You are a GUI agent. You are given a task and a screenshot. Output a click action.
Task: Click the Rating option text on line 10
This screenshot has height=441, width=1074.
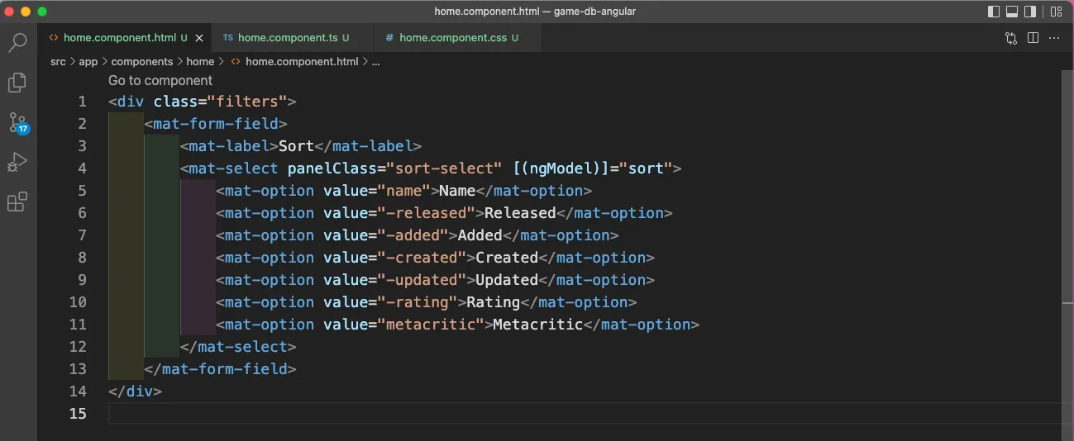click(493, 302)
